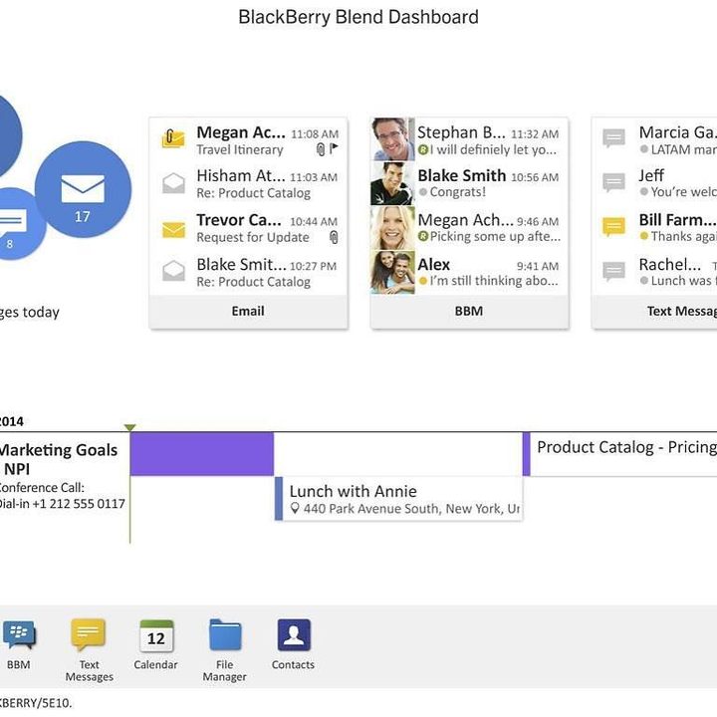Screen dimensions: 717x717
Task: Click attachment envelope icon for Megan Ac... email
Action: 173,138
